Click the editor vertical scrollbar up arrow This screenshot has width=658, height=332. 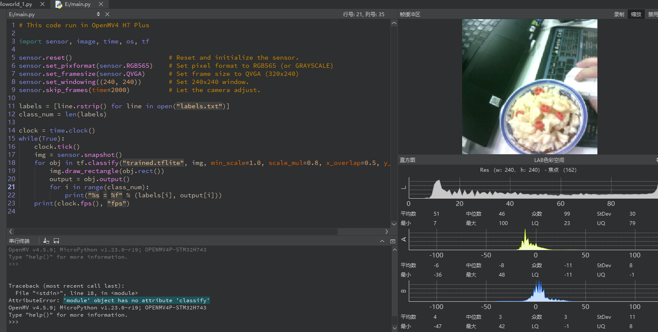tap(393, 24)
